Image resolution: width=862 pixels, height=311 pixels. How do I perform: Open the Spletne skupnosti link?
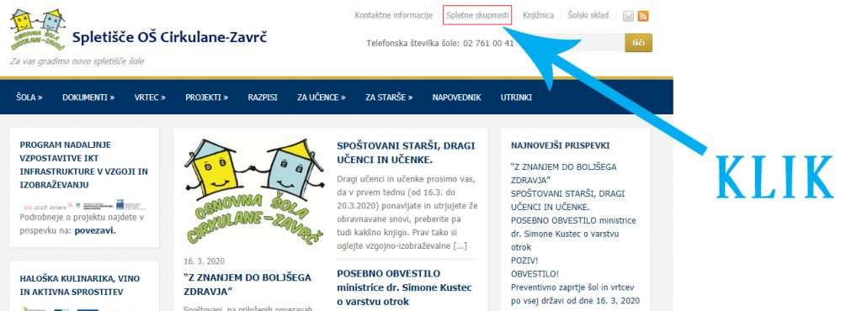coord(477,15)
